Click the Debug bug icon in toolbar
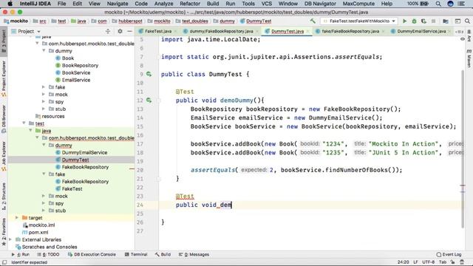This screenshot has width=473, height=266. [x=414, y=21]
